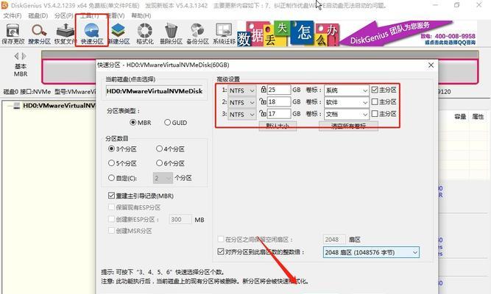Open the Quick Partition (快速分区) tool

click(x=92, y=34)
